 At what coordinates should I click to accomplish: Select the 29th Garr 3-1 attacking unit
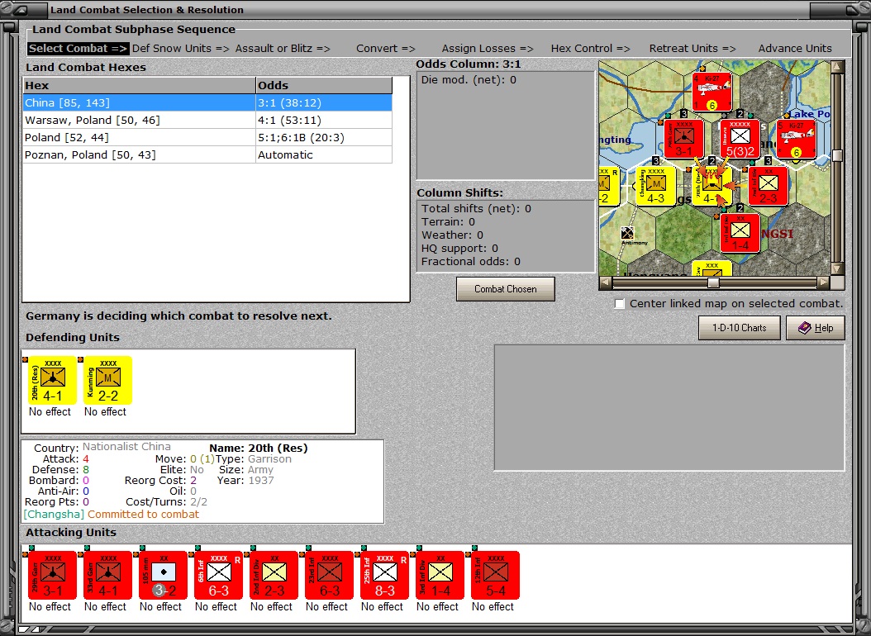pyautogui.click(x=52, y=576)
